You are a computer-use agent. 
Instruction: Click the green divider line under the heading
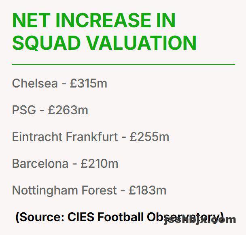pos(123,64)
